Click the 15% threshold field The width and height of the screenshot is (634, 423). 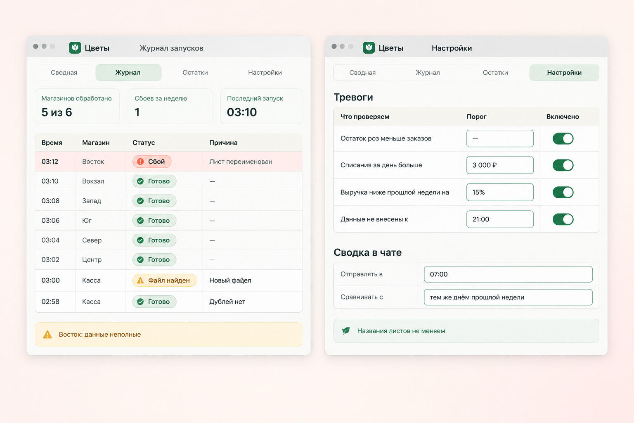point(500,192)
